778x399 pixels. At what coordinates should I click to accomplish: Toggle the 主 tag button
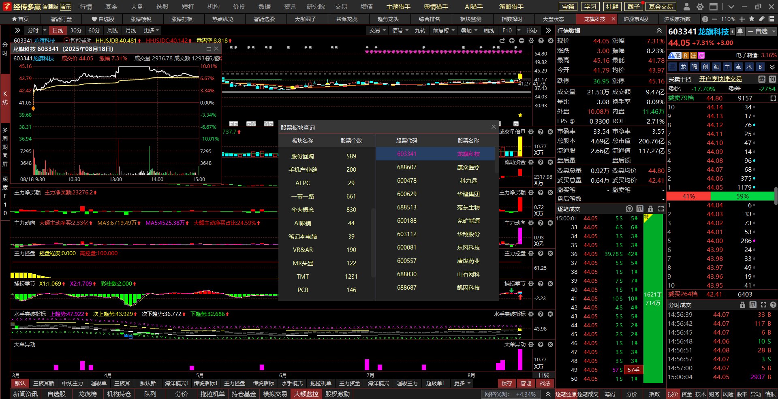[x=727, y=67]
